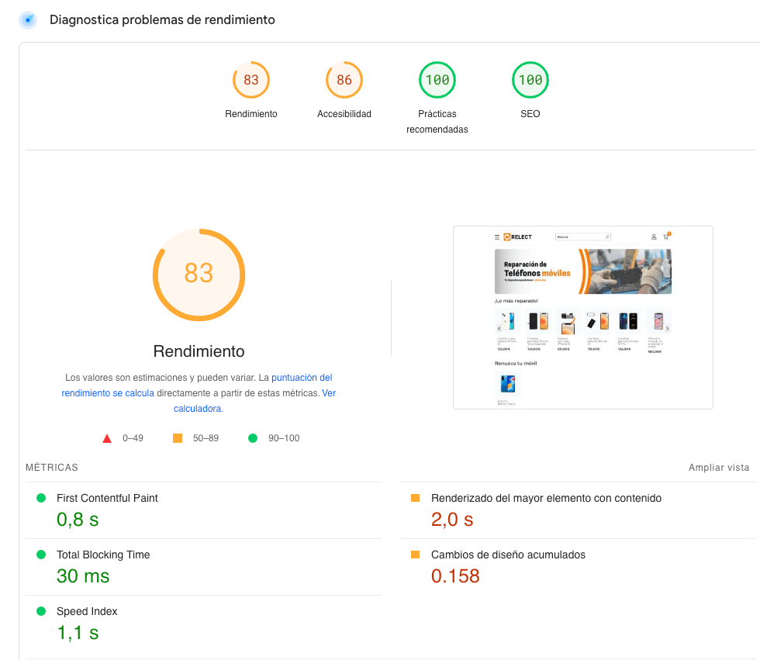Open the SEO score gauge showing 100
This screenshot has width=760, height=660.
(x=530, y=80)
